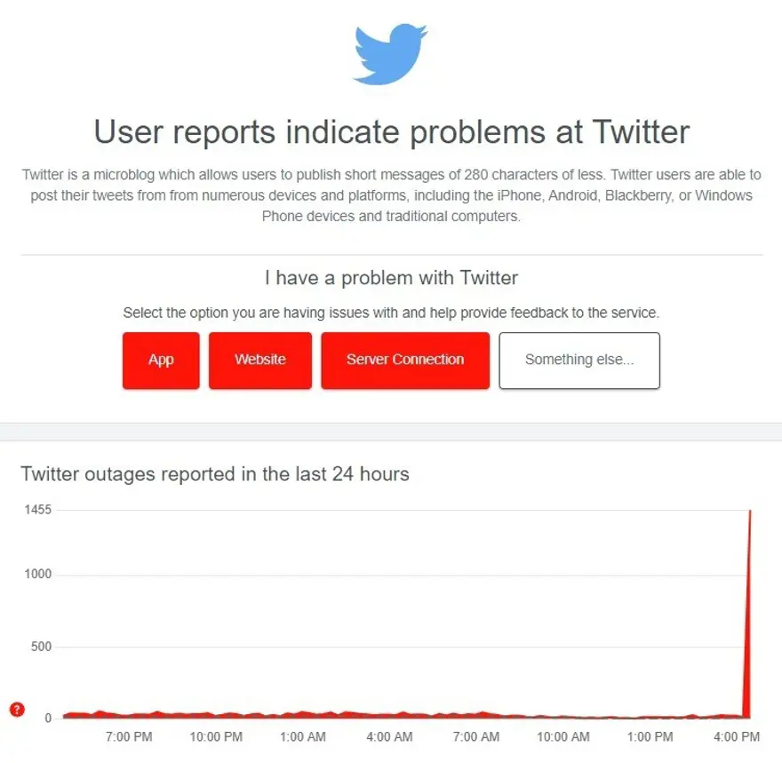Click the 1:00 PM time axis label

[x=650, y=737]
